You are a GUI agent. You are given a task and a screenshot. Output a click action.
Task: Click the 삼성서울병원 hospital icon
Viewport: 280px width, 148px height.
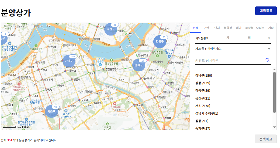[115, 104]
